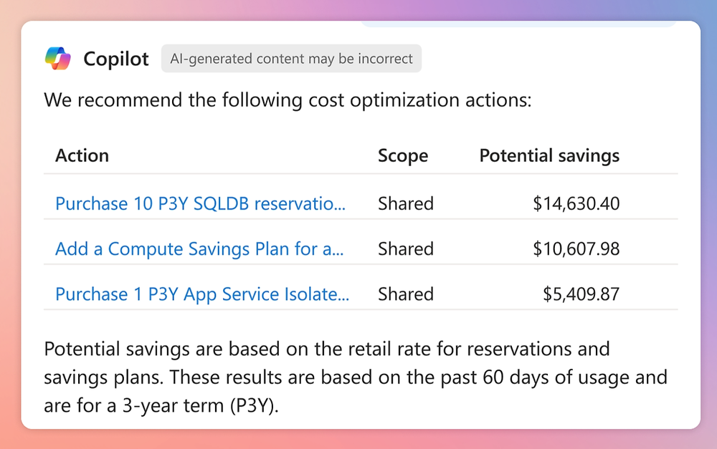This screenshot has width=717, height=449.
Task: Click the retail rate disclaimer text
Action: pos(356,377)
